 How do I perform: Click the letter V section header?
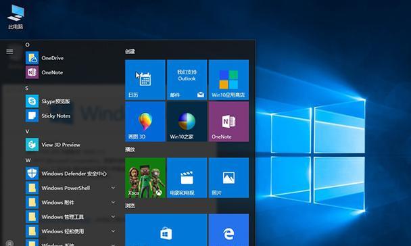click(x=27, y=132)
